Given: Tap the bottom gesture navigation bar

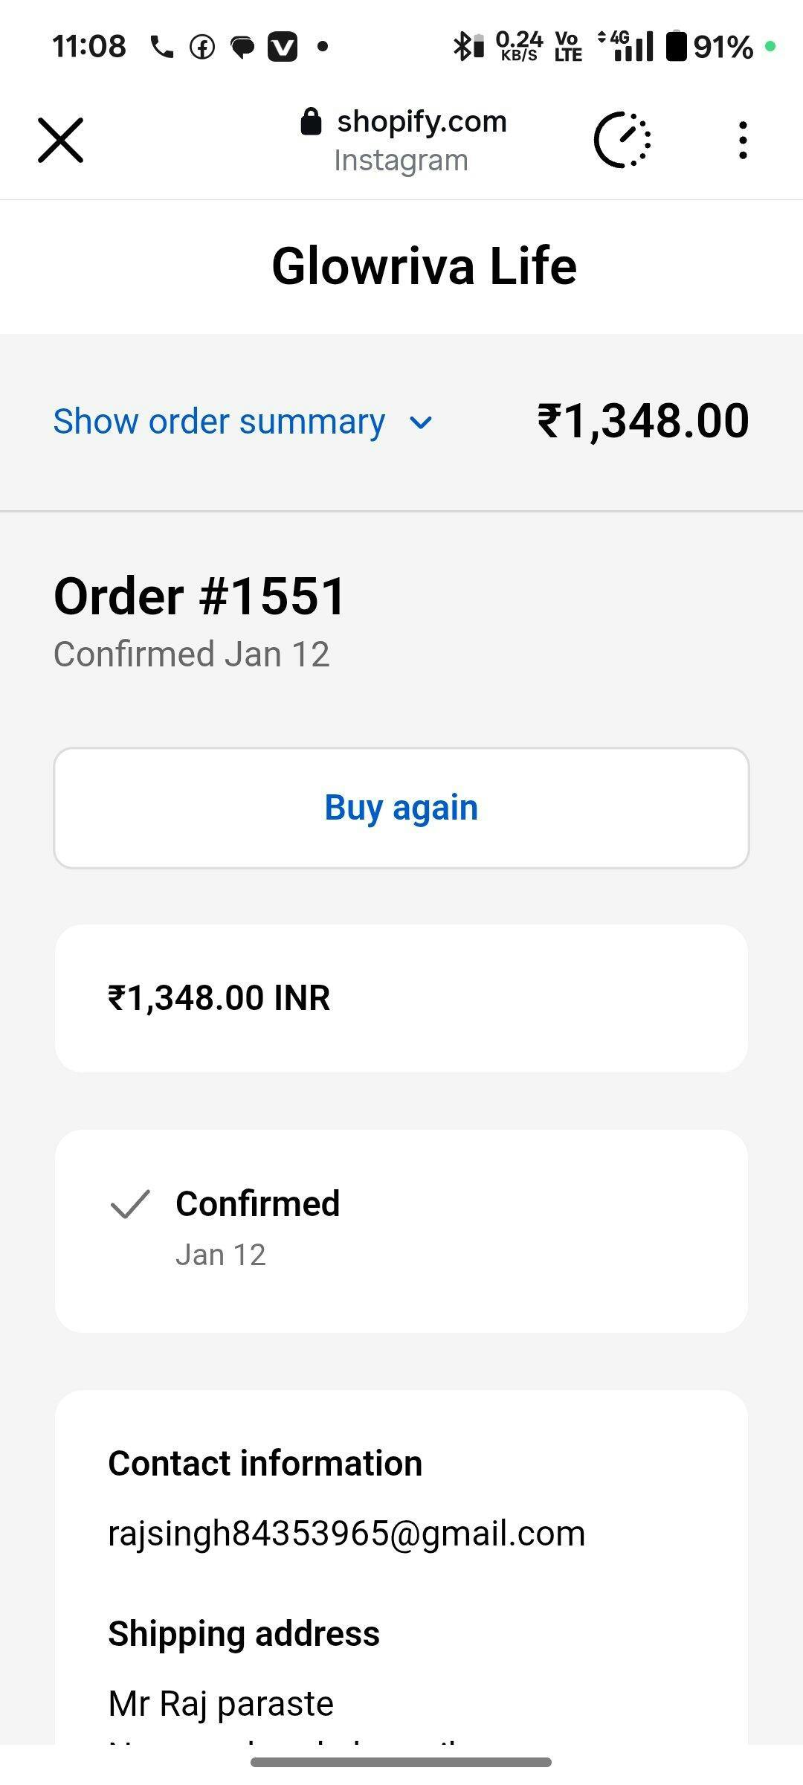Looking at the screenshot, I should 401,1762.
